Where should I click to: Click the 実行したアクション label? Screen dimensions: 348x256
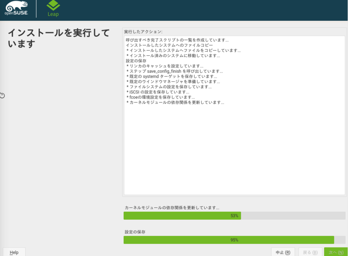(143, 32)
